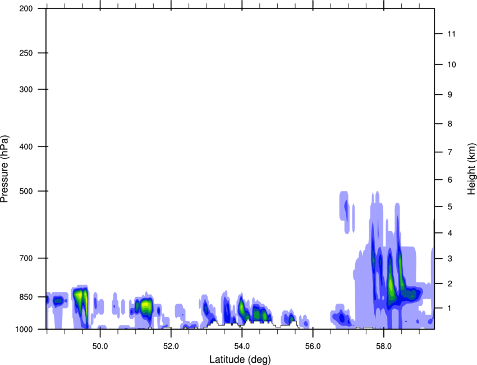Click the 52.0 latitude tick label

(171, 344)
